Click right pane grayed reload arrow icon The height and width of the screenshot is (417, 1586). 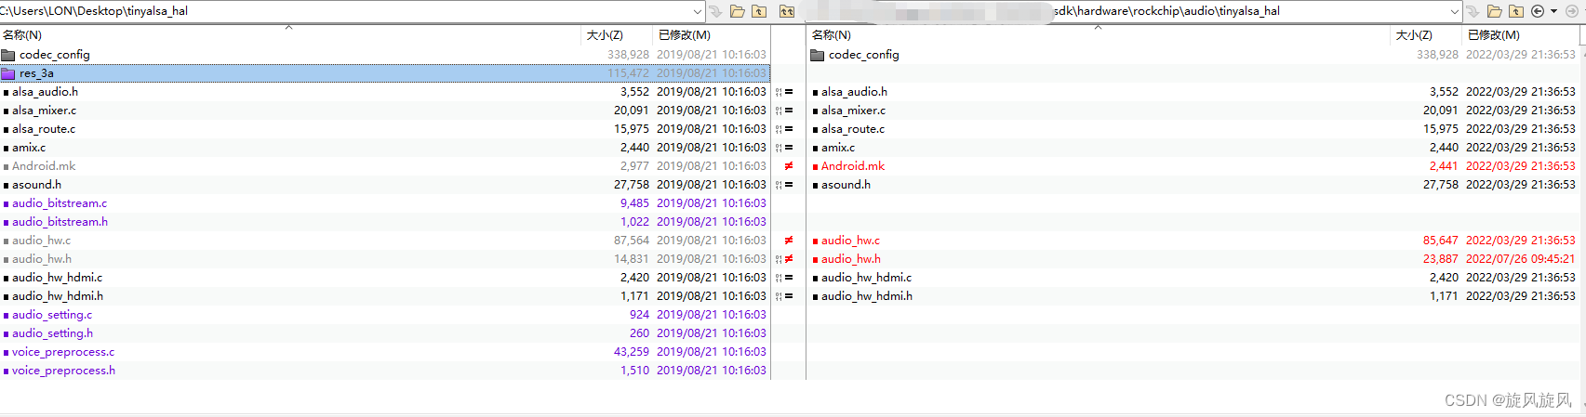point(1473,11)
